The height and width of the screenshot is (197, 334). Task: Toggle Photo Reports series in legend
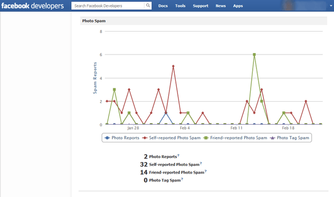(x=122, y=138)
